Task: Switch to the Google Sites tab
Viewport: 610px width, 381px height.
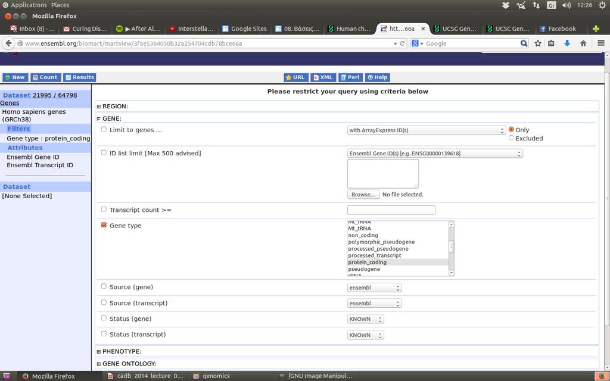Action: coord(245,29)
